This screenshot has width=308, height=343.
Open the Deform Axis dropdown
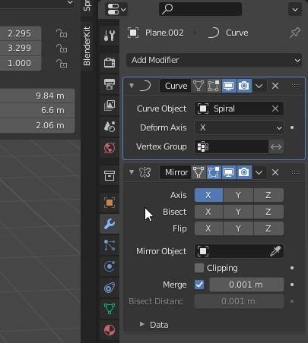[239, 127]
